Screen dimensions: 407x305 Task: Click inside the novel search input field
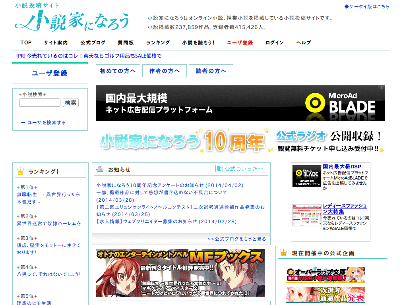pyautogui.click(x=39, y=102)
